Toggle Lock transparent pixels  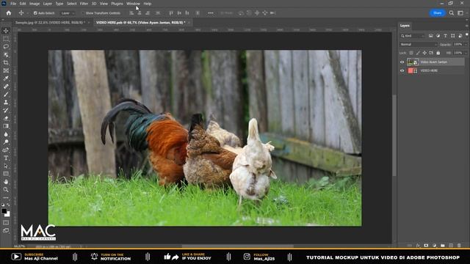tap(411, 53)
